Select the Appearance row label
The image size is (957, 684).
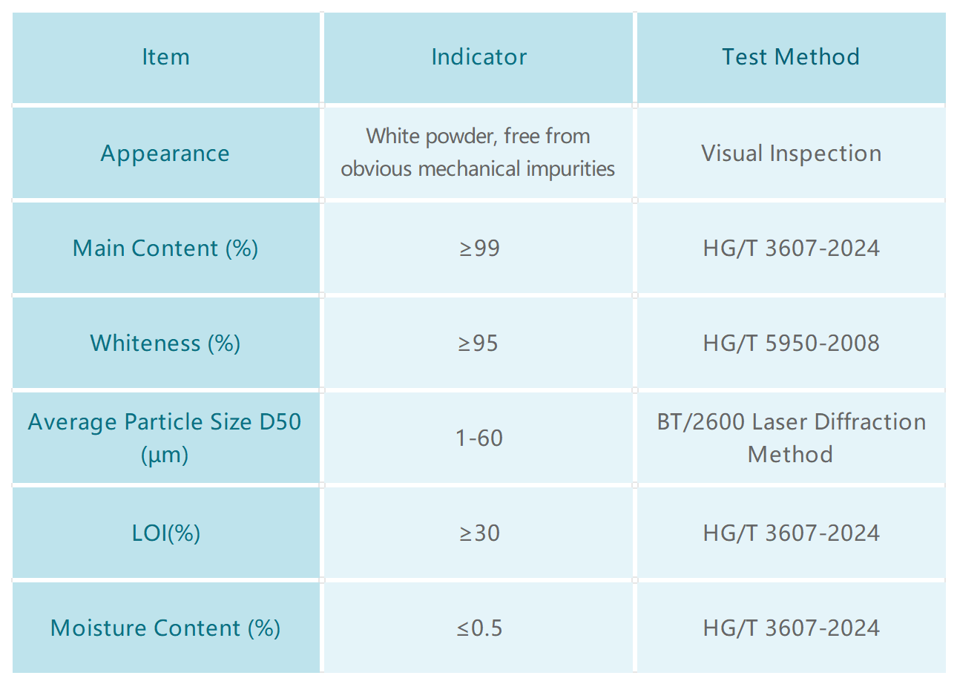click(165, 154)
